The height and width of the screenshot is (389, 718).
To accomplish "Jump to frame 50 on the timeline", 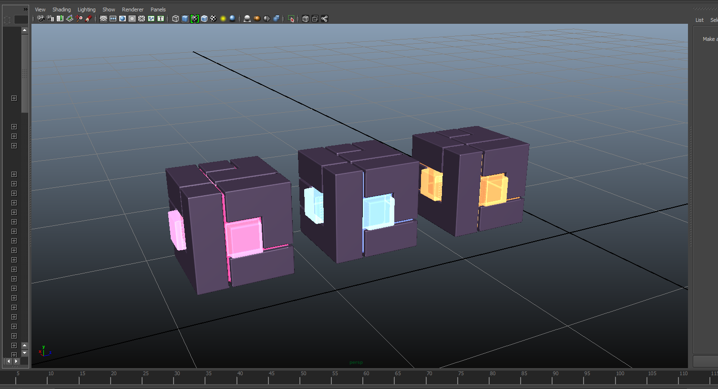I will point(303,374).
